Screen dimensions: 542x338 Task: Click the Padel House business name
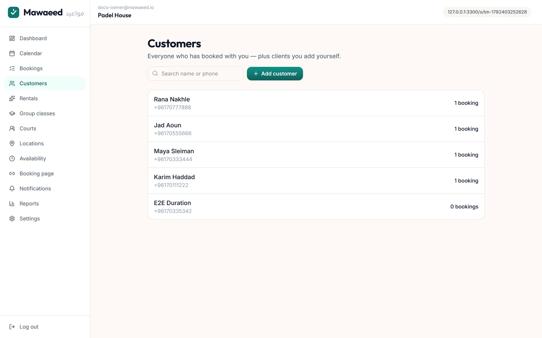tap(114, 15)
